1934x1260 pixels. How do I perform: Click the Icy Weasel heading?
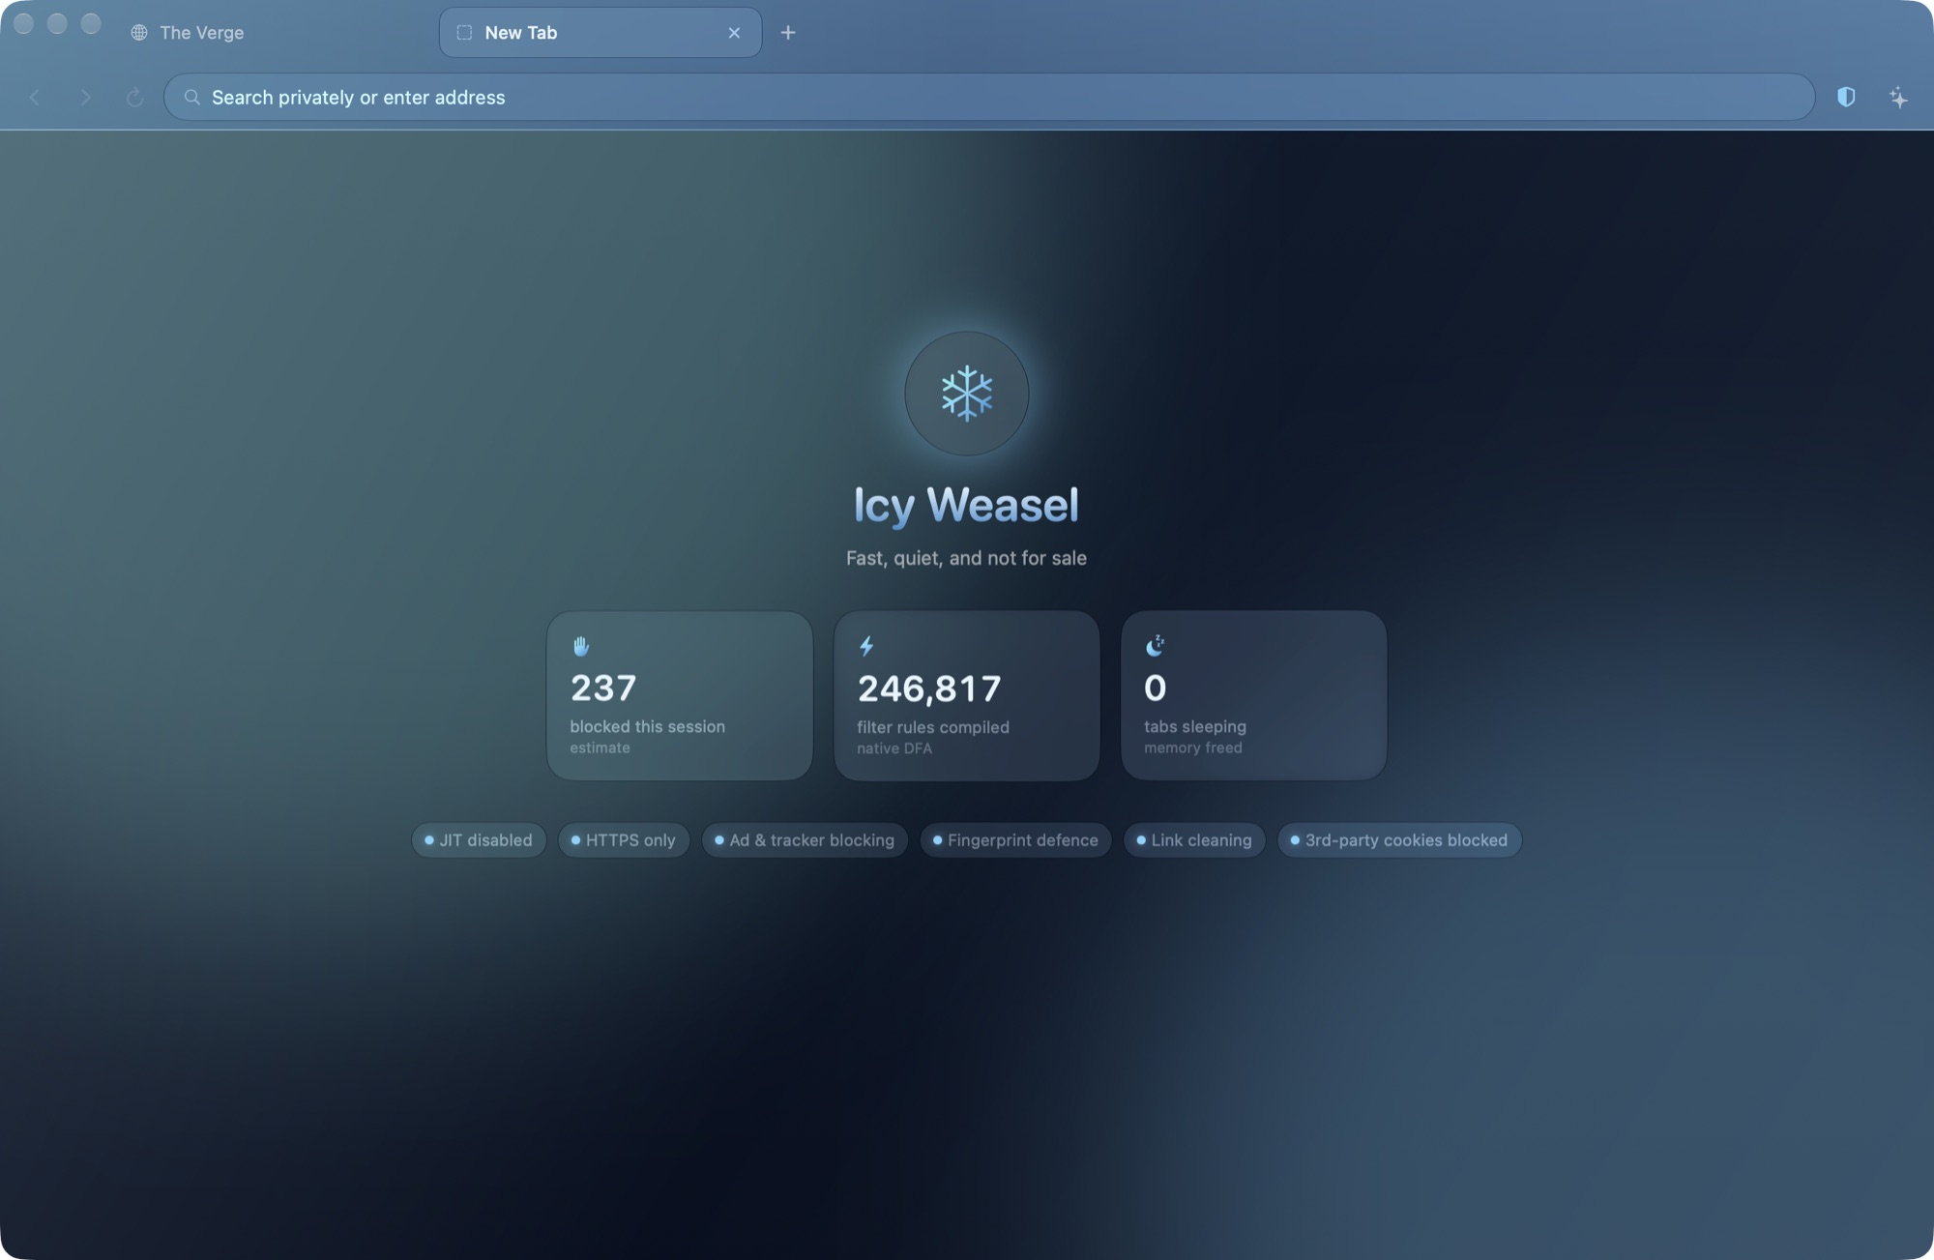(966, 506)
